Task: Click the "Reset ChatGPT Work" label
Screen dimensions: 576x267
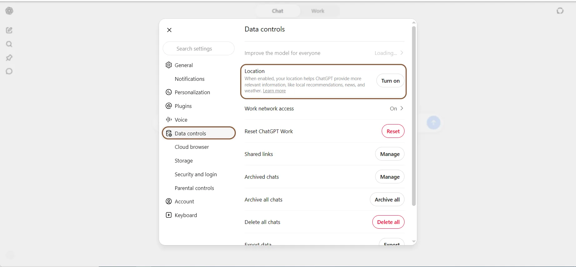Action: tap(269, 131)
